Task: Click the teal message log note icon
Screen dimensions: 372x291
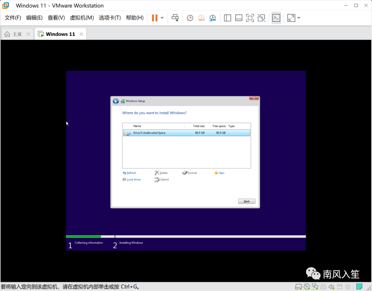Action: (359, 287)
